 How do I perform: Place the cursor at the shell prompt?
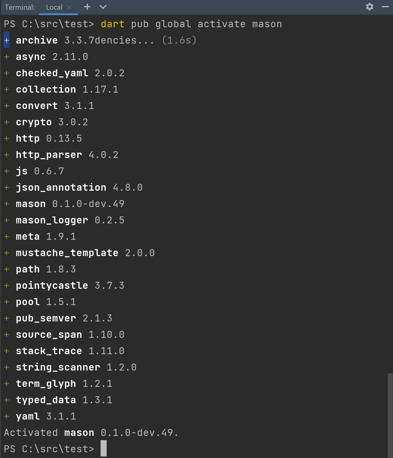[103, 449]
